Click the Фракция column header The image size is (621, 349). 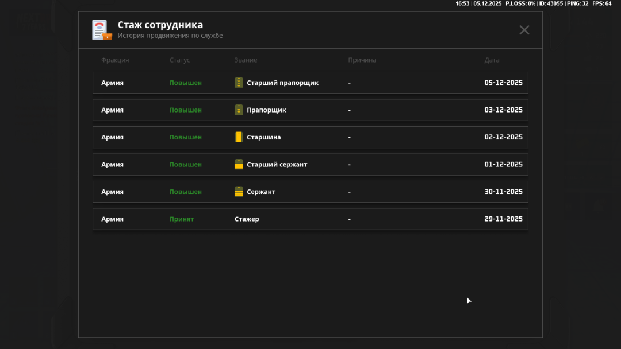coord(115,60)
